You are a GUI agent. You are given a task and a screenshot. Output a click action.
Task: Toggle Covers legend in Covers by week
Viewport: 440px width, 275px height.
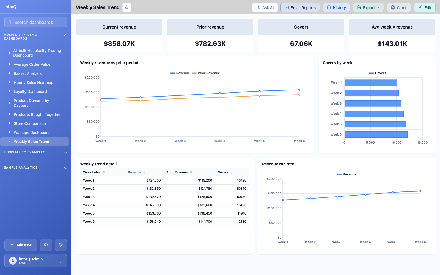click(377, 73)
